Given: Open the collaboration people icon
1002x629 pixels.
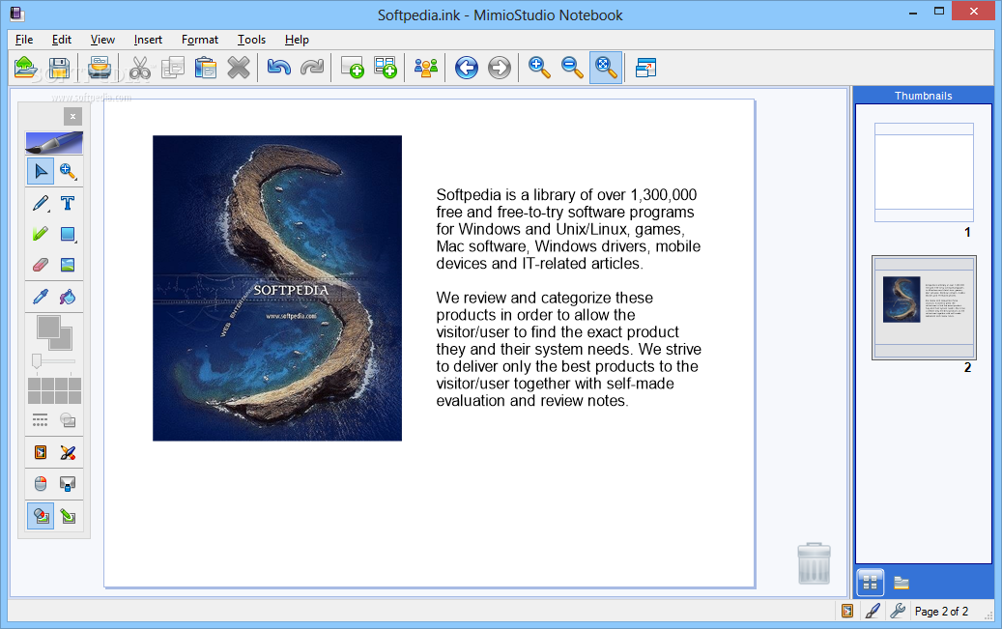Looking at the screenshot, I should (425, 67).
